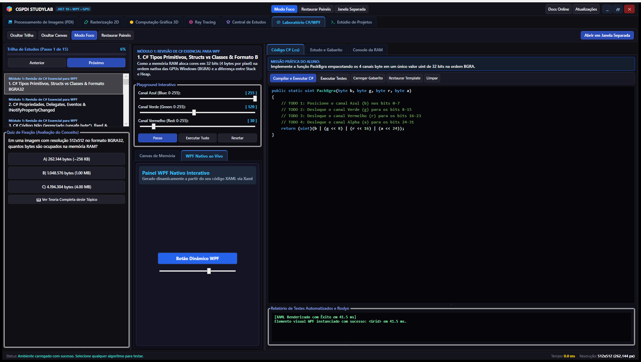641x362 pixels.
Task: Click the study trail list scroll-up arrow
Action: tap(126, 76)
